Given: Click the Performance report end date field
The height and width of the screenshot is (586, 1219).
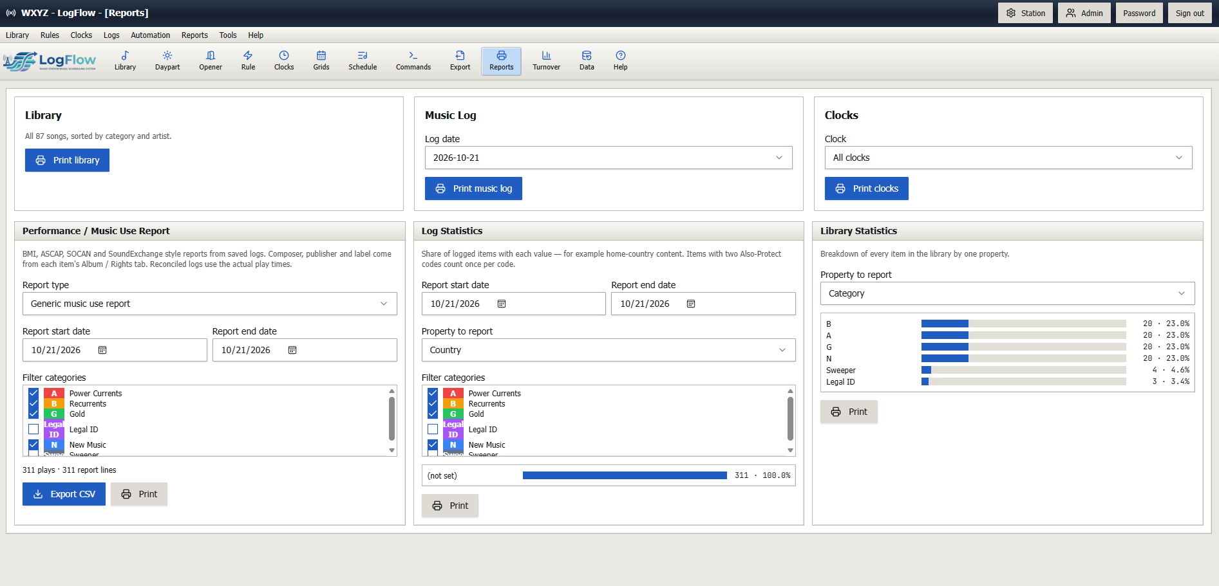Looking at the screenshot, I should point(305,350).
